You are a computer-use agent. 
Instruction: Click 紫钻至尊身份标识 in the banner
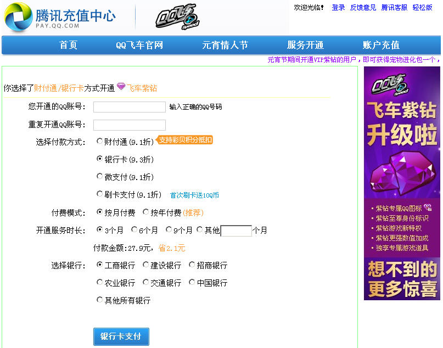[402, 218]
